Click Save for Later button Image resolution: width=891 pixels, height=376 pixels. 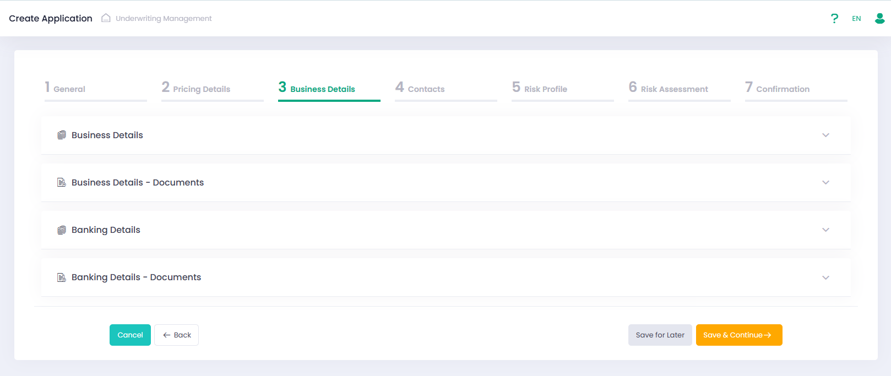click(x=660, y=335)
